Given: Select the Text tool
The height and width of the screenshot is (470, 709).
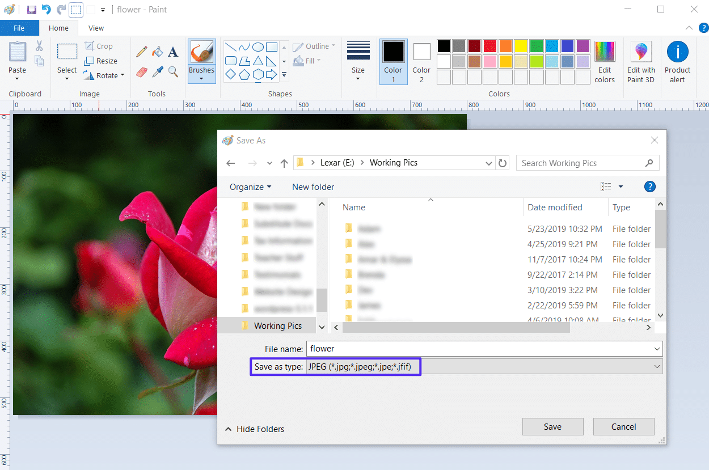Looking at the screenshot, I should 173,51.
